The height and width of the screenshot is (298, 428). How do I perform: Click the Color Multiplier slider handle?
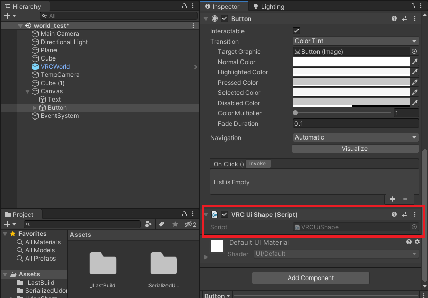tap(295, 113)
